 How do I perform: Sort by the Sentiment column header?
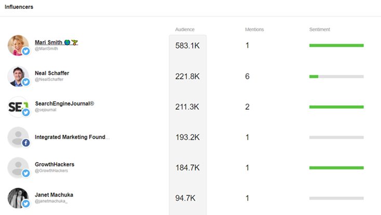pyautogui.click(x=320, y=30)
